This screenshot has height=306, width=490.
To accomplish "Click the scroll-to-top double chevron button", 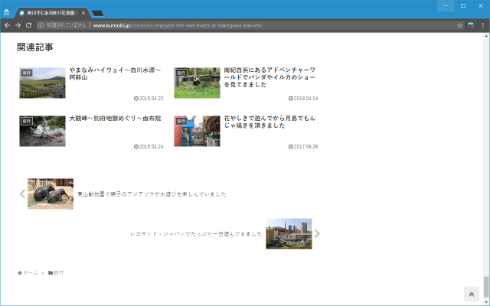I will [471, 295].
